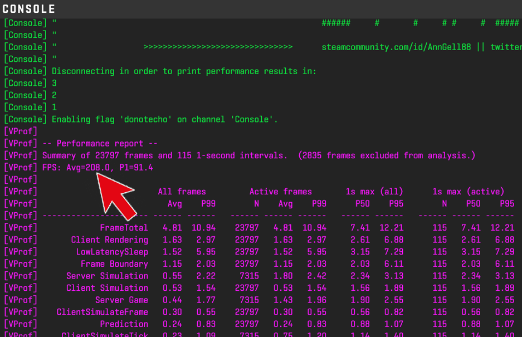Click the 'Disconnecting in order to print' message
Viewport: 522px width, 337px height.
(x=184, y=71)
